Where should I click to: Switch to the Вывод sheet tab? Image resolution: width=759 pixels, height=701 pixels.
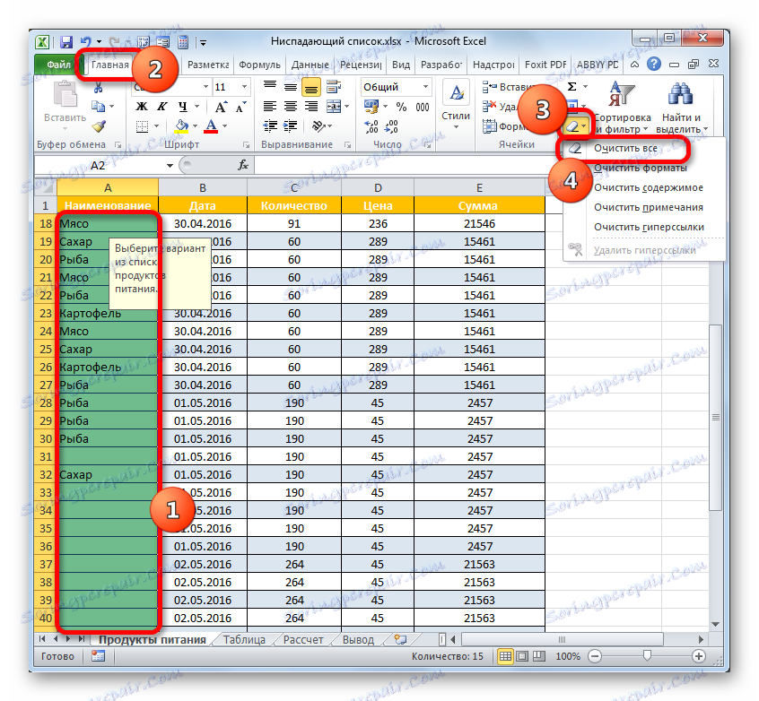tap(358, 639)
